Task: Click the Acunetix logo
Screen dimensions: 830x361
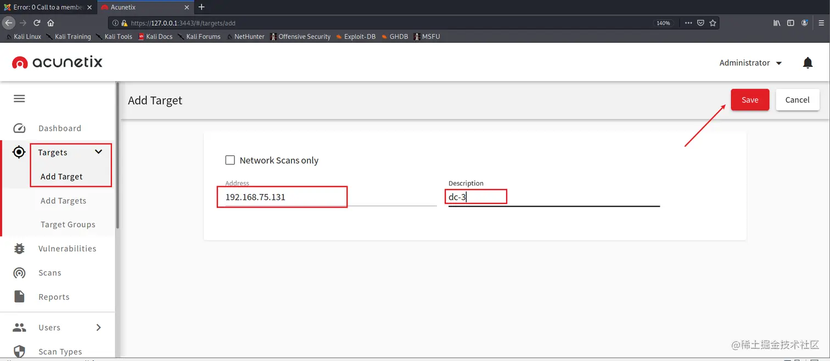Action: click(x=57, y=62)
